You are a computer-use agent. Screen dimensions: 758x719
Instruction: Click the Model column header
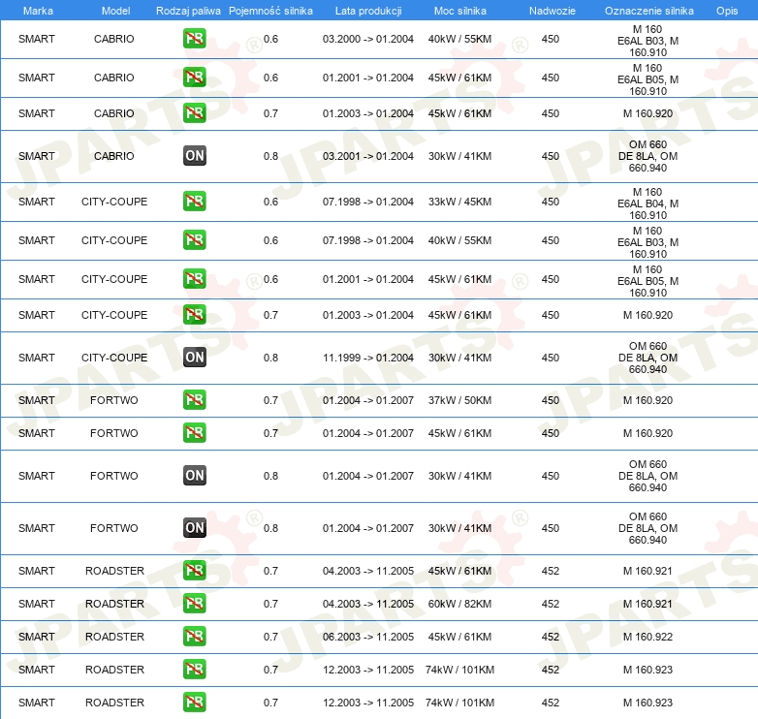click(x=114, y=10)
